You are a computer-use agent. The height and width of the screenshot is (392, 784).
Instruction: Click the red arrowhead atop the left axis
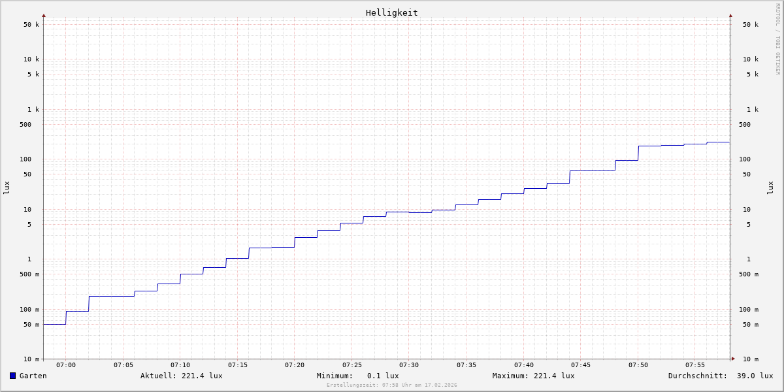tap(44, 15)
